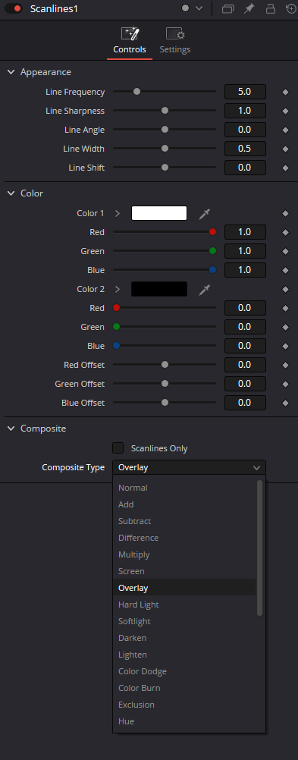This screenshot has height=760, width=298.
Task: Click the Line Sharpness slider handle
Action: point(165,111)
